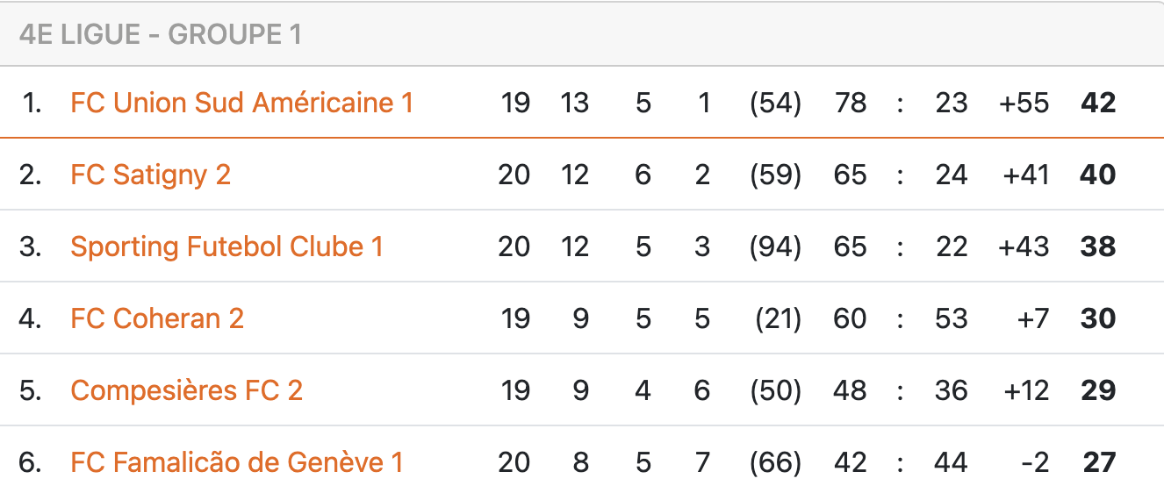Image resolution: width=1164 pixels, height=493 pixels.
Task: Click the 40 points value for FC Satigny 2
Action: pos(1098,175)
